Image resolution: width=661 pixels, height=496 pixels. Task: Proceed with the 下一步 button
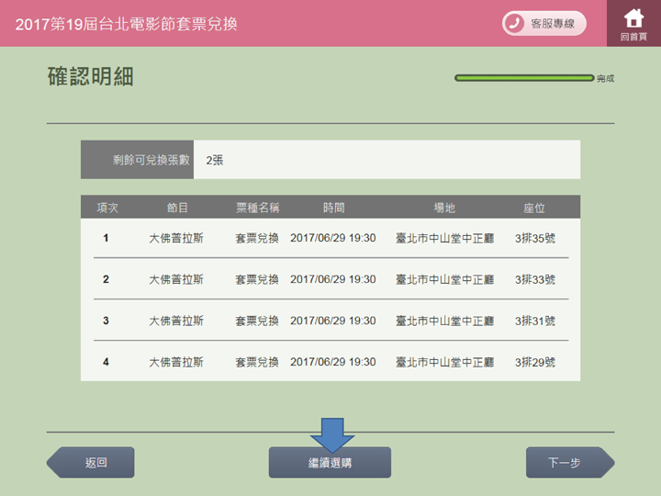[570, 463]
